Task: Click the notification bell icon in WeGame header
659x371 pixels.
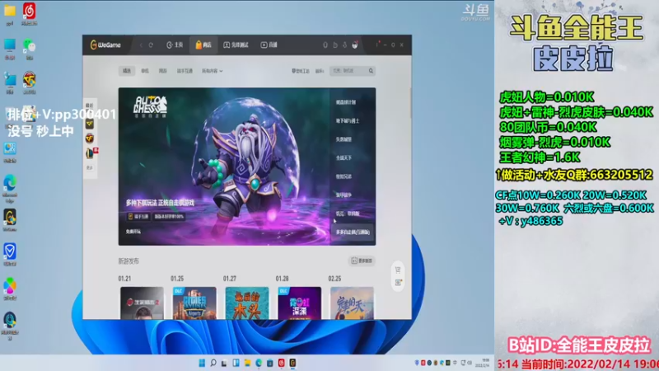Action: pyautogui.click(x=325, y=45)
